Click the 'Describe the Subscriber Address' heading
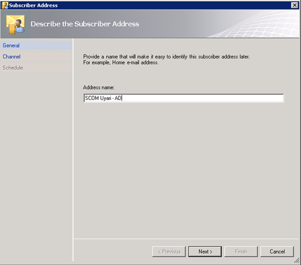 tap(85, 24)
